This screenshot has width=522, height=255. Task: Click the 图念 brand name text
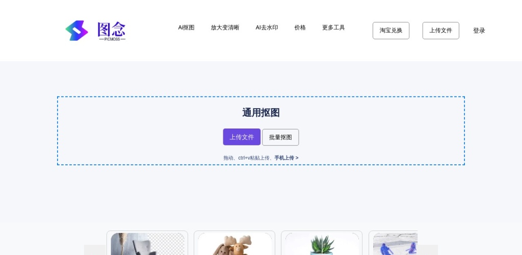[112, 29]
